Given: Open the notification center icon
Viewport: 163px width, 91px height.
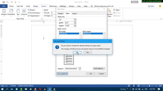Looking at the screenshot, I should tap(159, 89).
